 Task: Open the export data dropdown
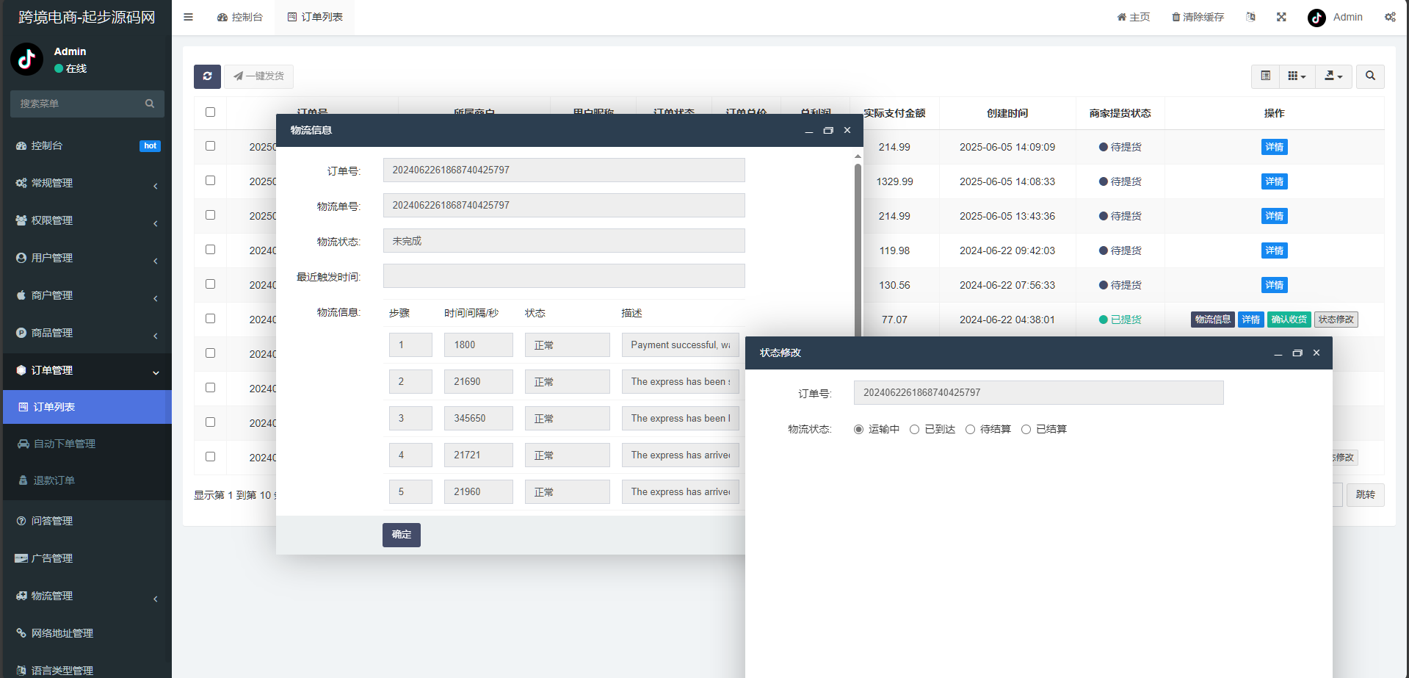[x=1333, y=76]
